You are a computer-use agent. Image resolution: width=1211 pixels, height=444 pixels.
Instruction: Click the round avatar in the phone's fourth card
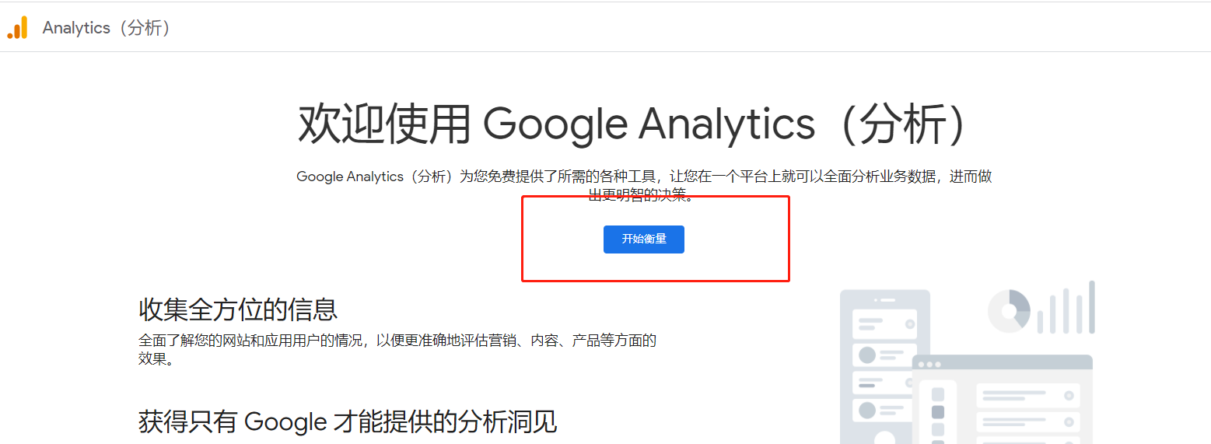click(867, 410)
